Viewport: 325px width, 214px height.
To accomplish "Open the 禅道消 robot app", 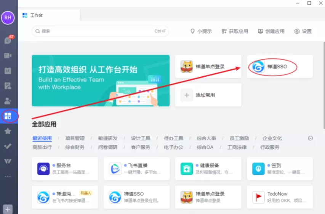I will [65, 197].
